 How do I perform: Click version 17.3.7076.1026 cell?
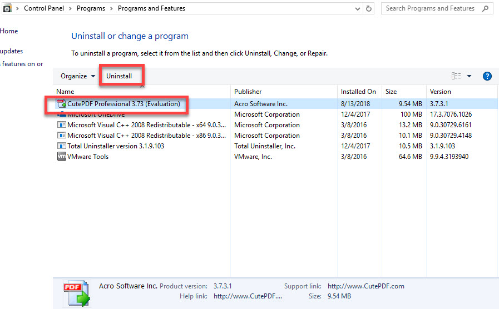pos(451,114)
